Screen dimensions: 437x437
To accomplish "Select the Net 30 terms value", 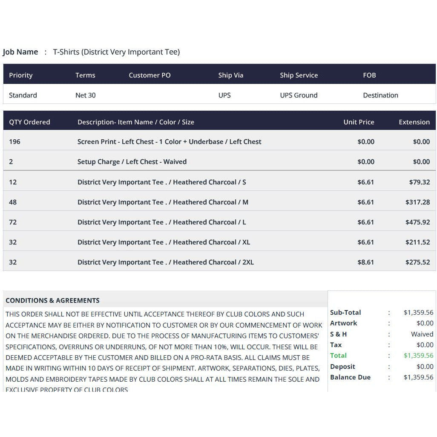I will pos(86,95).
